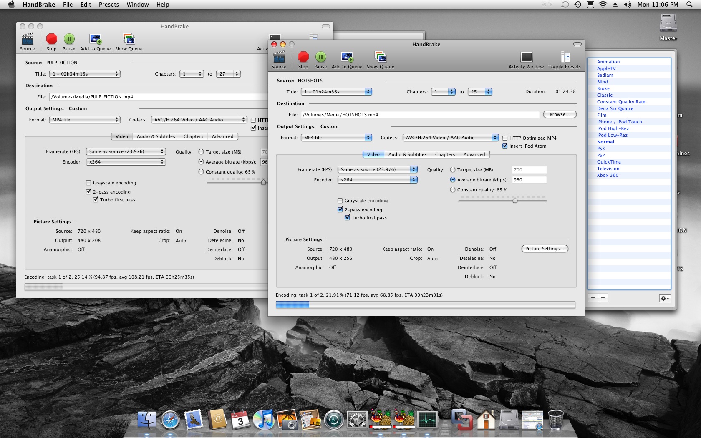The image size is (701, 438).
Task: Pause the PULP_FICTION encoding in back window
Action: (69, 40)
